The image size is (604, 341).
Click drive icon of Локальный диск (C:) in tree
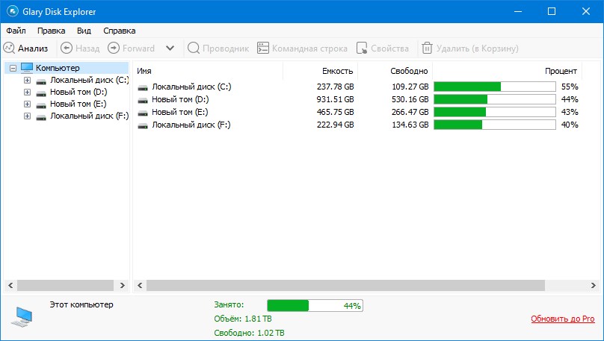tap(41, 81)
